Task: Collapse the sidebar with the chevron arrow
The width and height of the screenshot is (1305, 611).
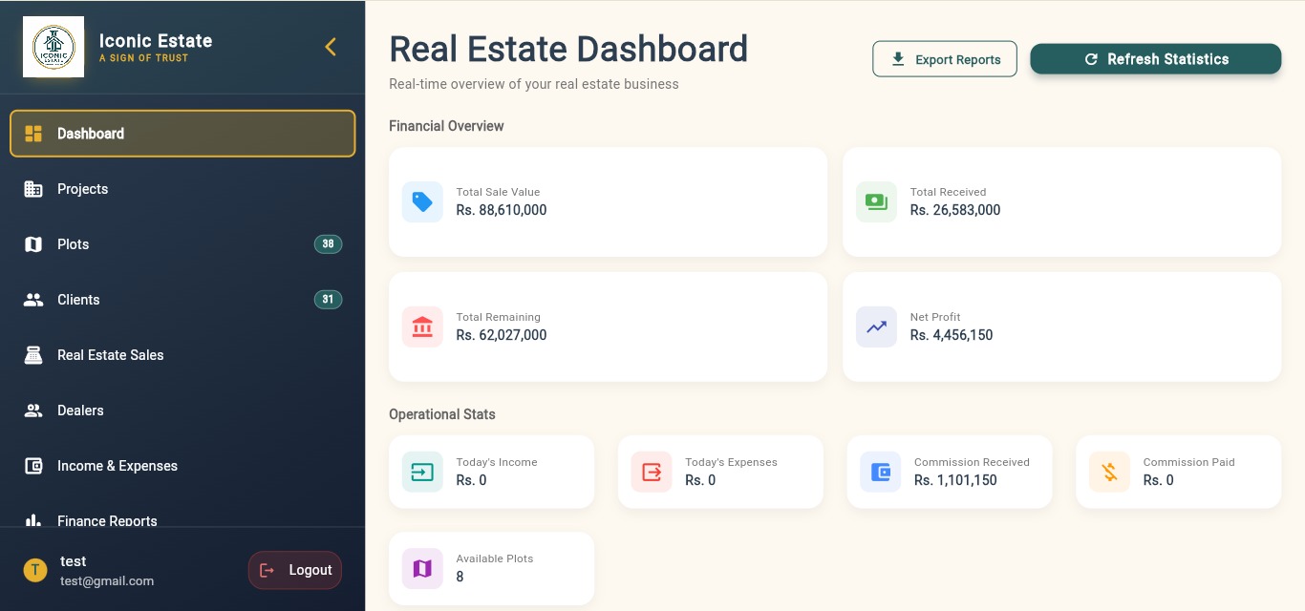Action: click(x=331, y=47)
